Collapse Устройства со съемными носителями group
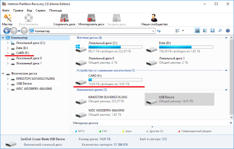This screenshot has width=234, height=149. (226, 70)
